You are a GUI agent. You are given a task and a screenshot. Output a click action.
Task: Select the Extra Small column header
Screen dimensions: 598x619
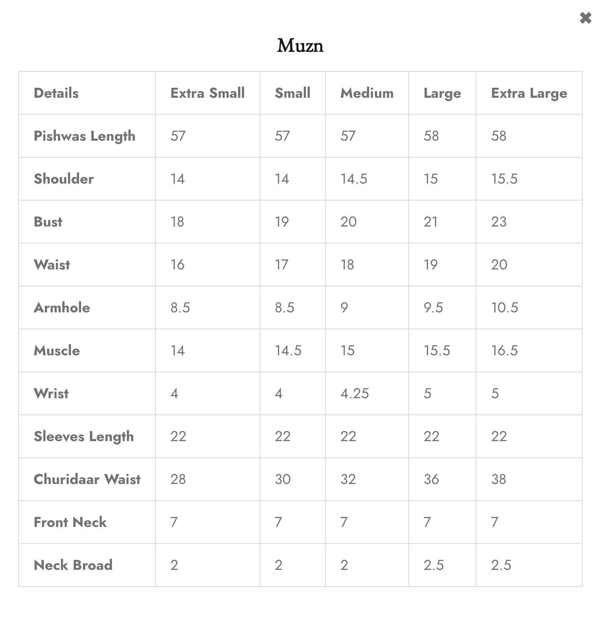tap(207, 93)
